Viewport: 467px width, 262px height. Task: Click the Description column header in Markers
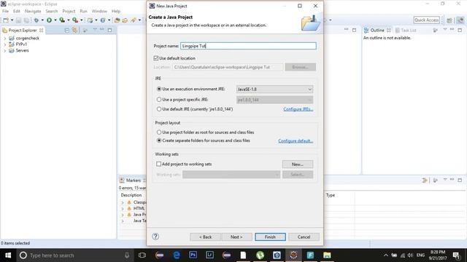click(x=131, y=195)
